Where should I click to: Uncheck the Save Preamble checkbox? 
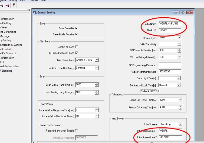77,28
